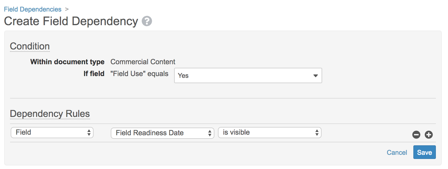Go back to Field Dependencies breadcrumb
Screen dimensions: 448x169
coord(33,9)
